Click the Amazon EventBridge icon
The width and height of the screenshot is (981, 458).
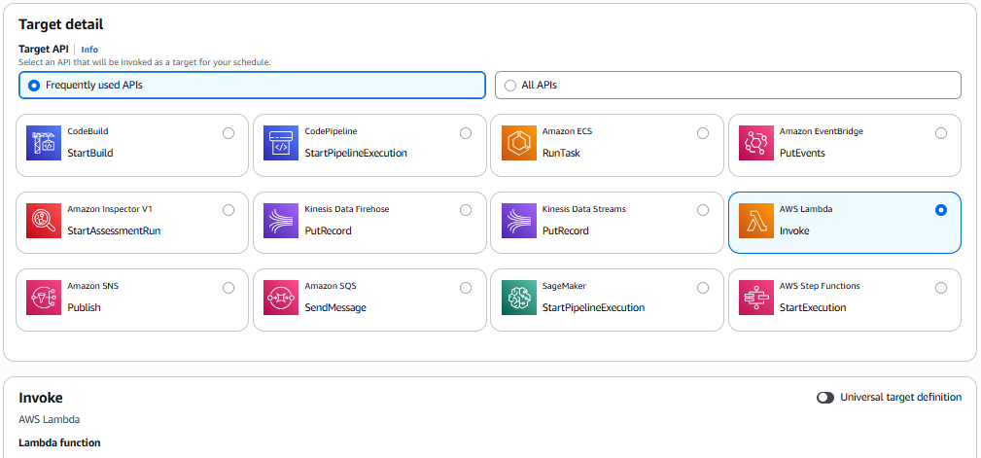click(x=756, y=143)
